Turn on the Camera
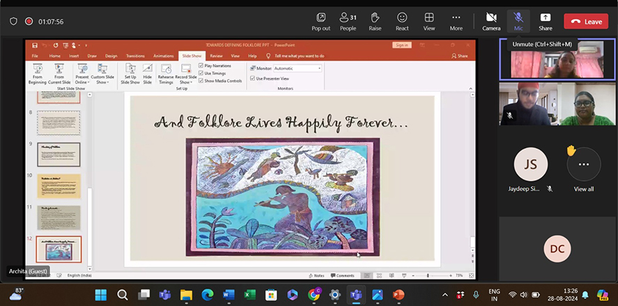The width and height of the screenshot is (618, 306). point(491,22)
